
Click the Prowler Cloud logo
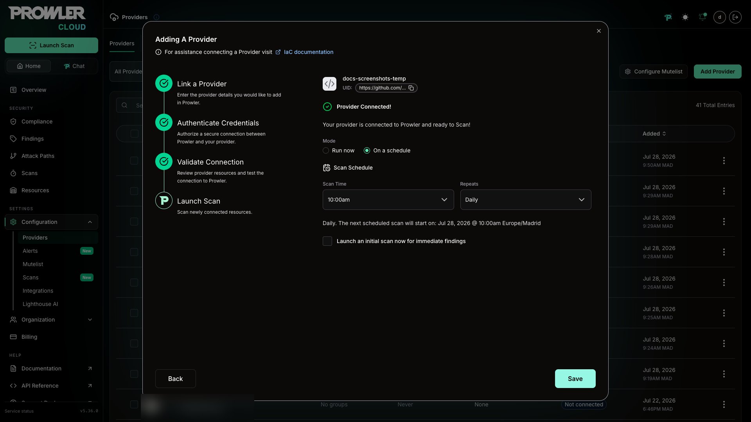click(47, 18)
